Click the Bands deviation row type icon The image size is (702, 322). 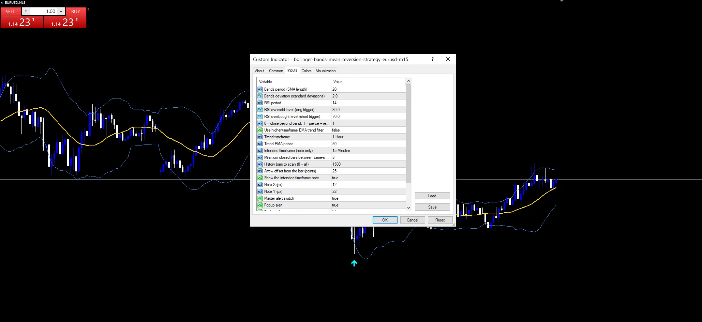pos(260,96)
